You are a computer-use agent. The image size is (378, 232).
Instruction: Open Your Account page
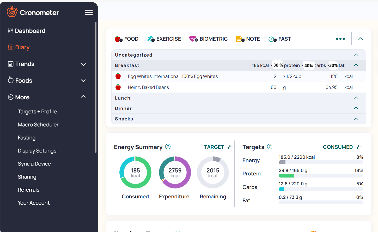tap(34, 203)
